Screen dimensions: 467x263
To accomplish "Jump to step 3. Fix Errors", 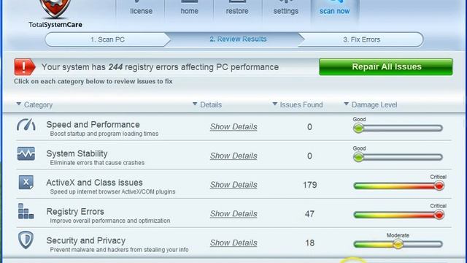I will [x=362, y=39].
